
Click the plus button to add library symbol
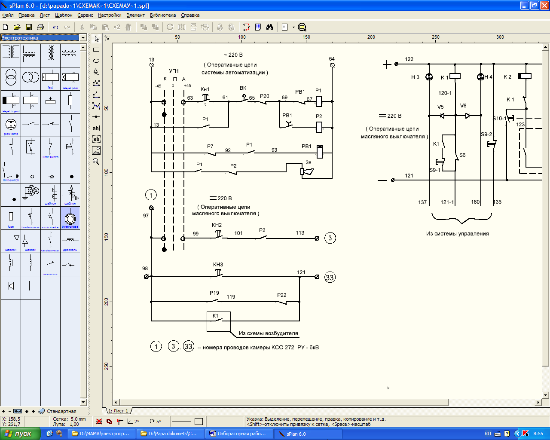coord(3,411)
